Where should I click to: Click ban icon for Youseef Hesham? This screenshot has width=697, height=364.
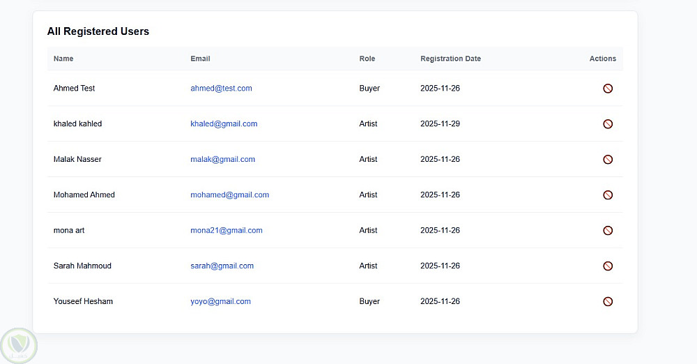point(608,302)
